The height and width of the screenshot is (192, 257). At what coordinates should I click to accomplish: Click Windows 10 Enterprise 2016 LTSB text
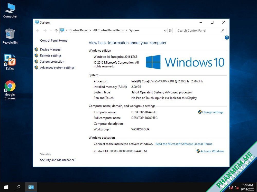coord(116,57)
